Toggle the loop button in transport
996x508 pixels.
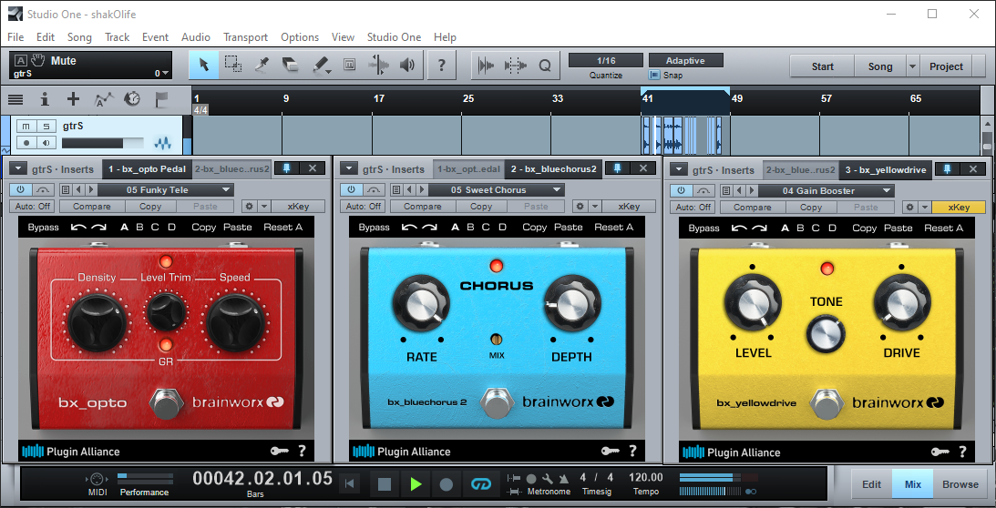[481, 484]
